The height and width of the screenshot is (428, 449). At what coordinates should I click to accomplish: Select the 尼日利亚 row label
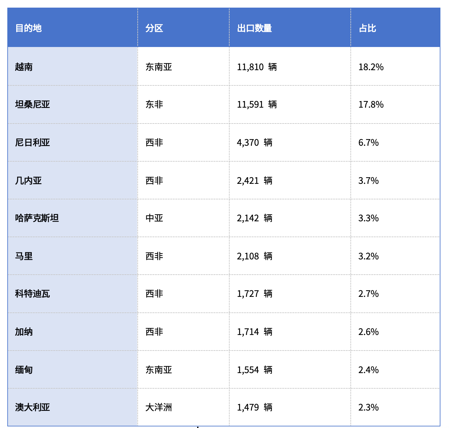pyautogui.click(x=73, y=143)
